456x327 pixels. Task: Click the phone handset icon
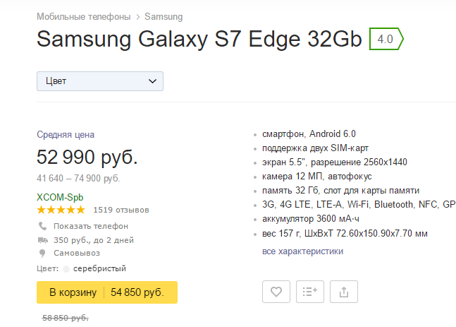point(43,226)
